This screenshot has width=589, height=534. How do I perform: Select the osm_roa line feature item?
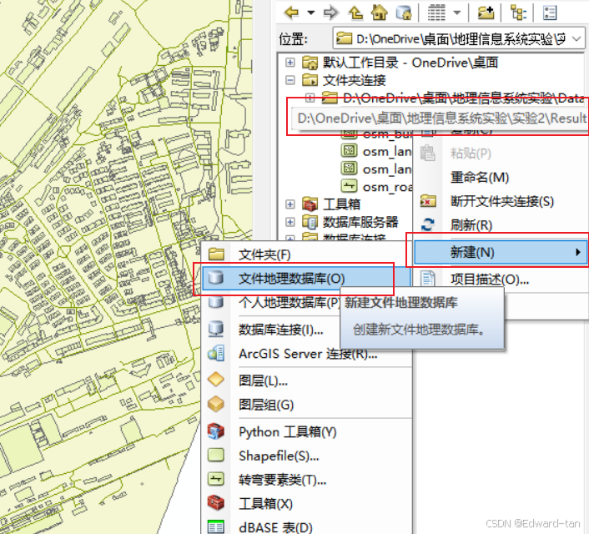376,186
